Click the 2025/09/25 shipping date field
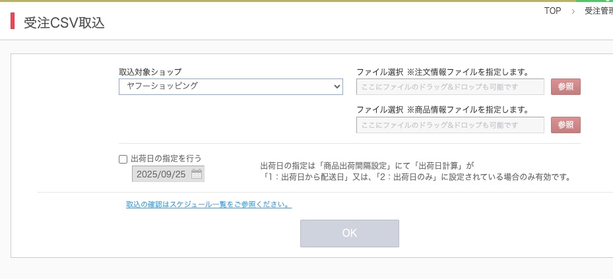 pos(162,174)
